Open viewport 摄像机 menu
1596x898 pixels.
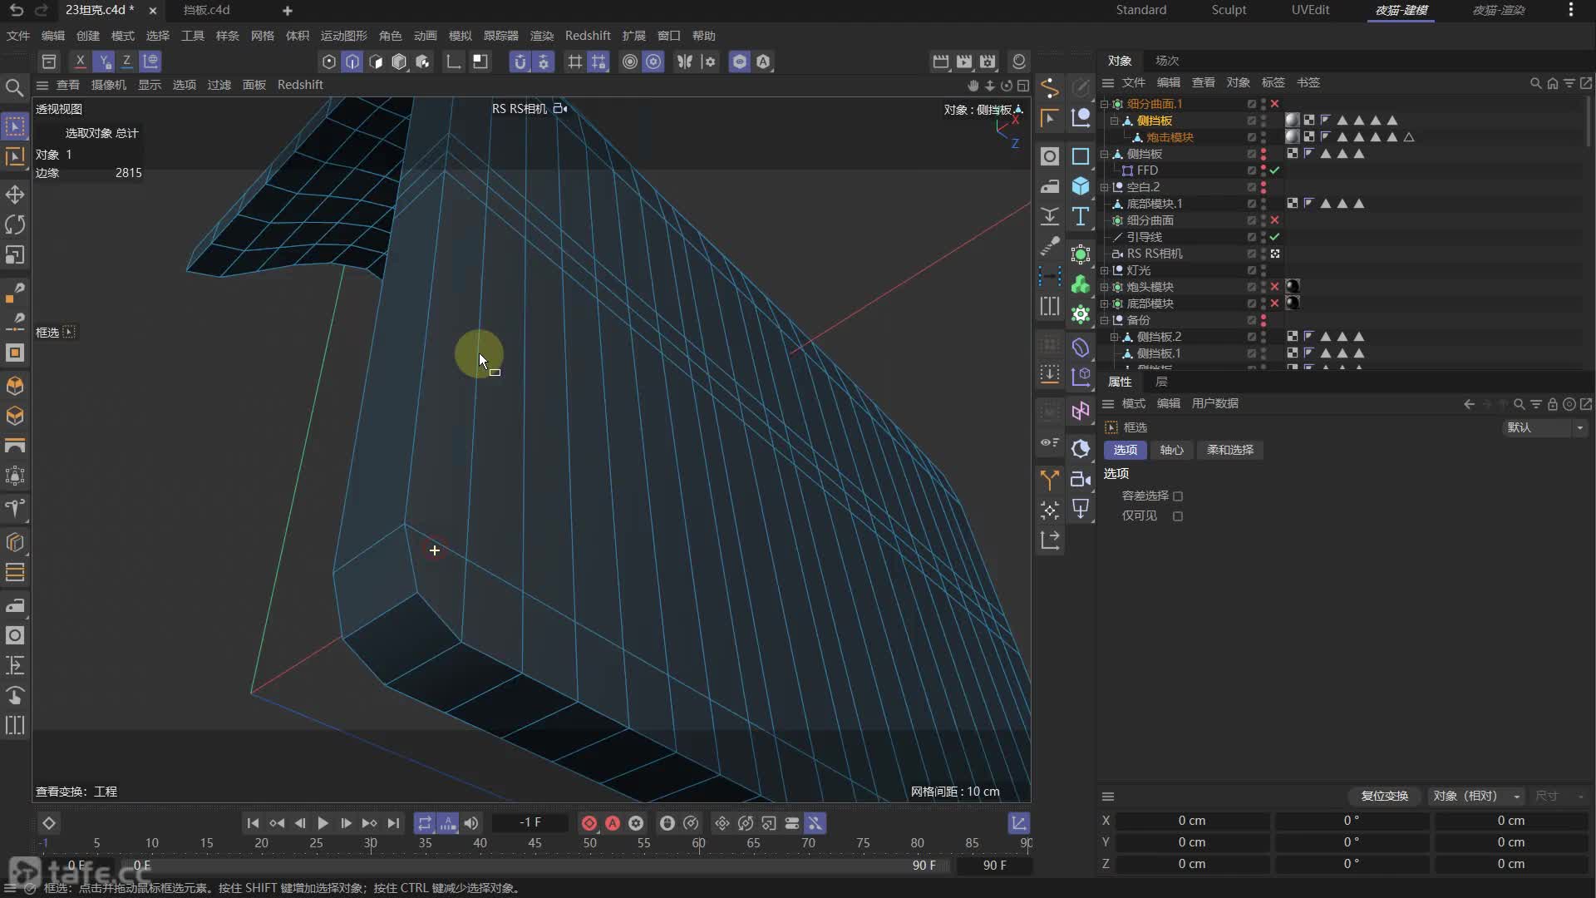109,85
